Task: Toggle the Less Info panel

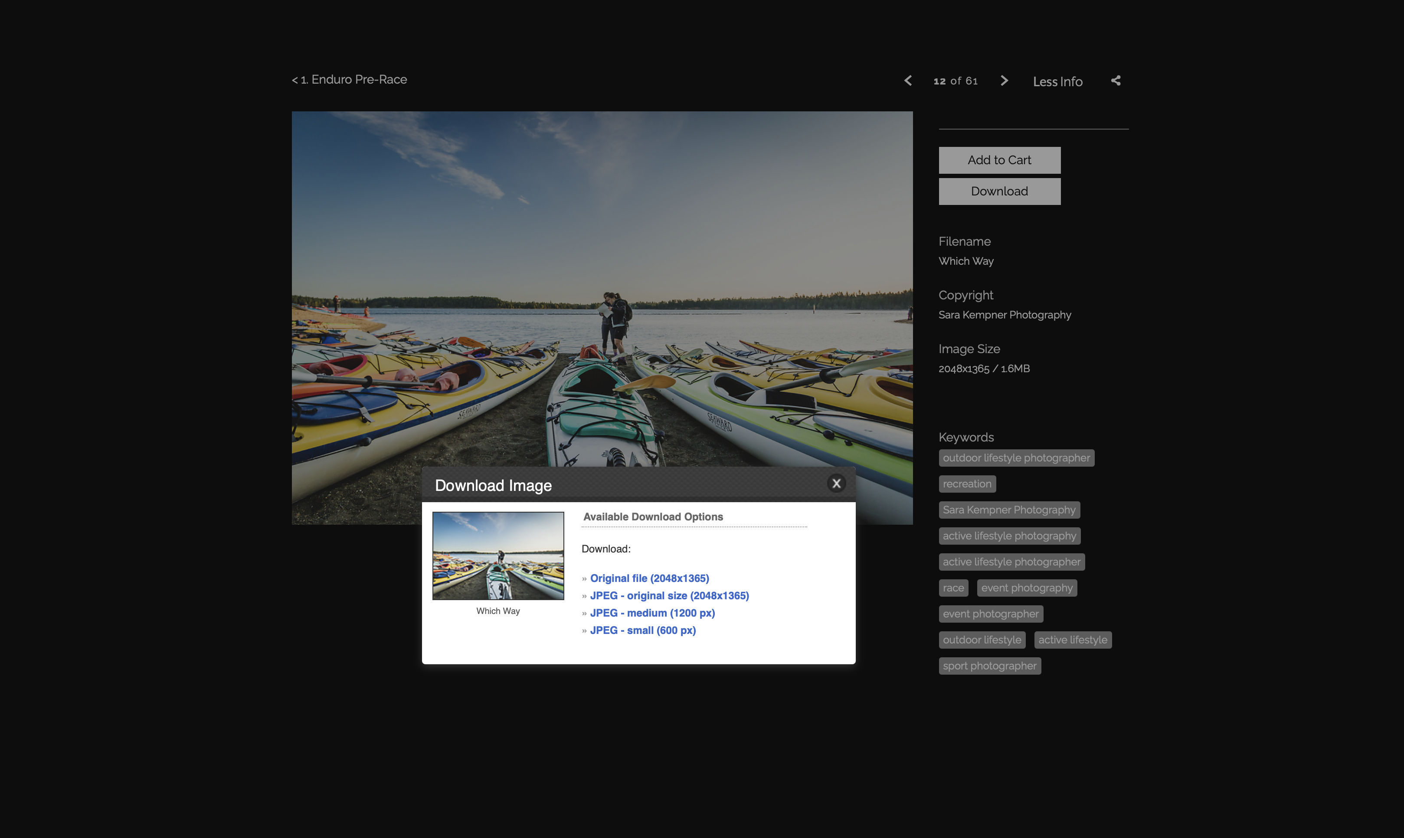Action: click(1057, 82)
